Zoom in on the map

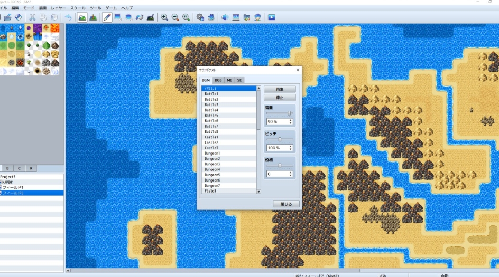[164, 17]
